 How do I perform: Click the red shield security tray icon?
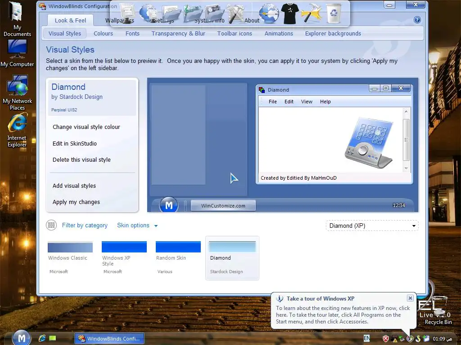(385, 339)
